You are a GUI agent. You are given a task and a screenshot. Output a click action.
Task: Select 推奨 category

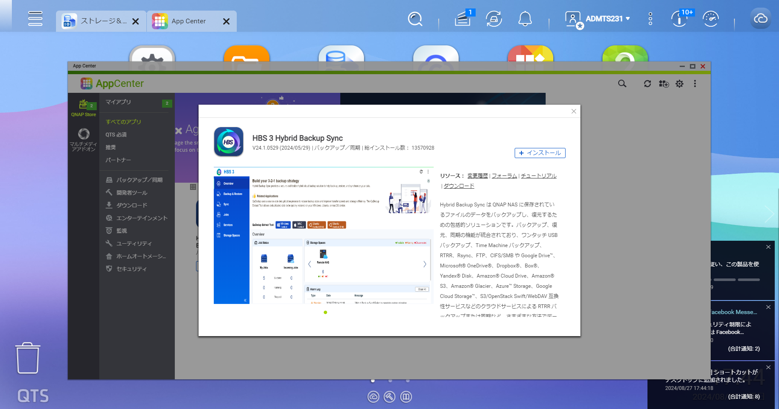111,147
